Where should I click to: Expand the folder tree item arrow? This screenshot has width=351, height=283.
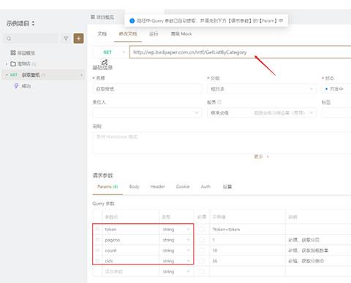tap(7, 64)
